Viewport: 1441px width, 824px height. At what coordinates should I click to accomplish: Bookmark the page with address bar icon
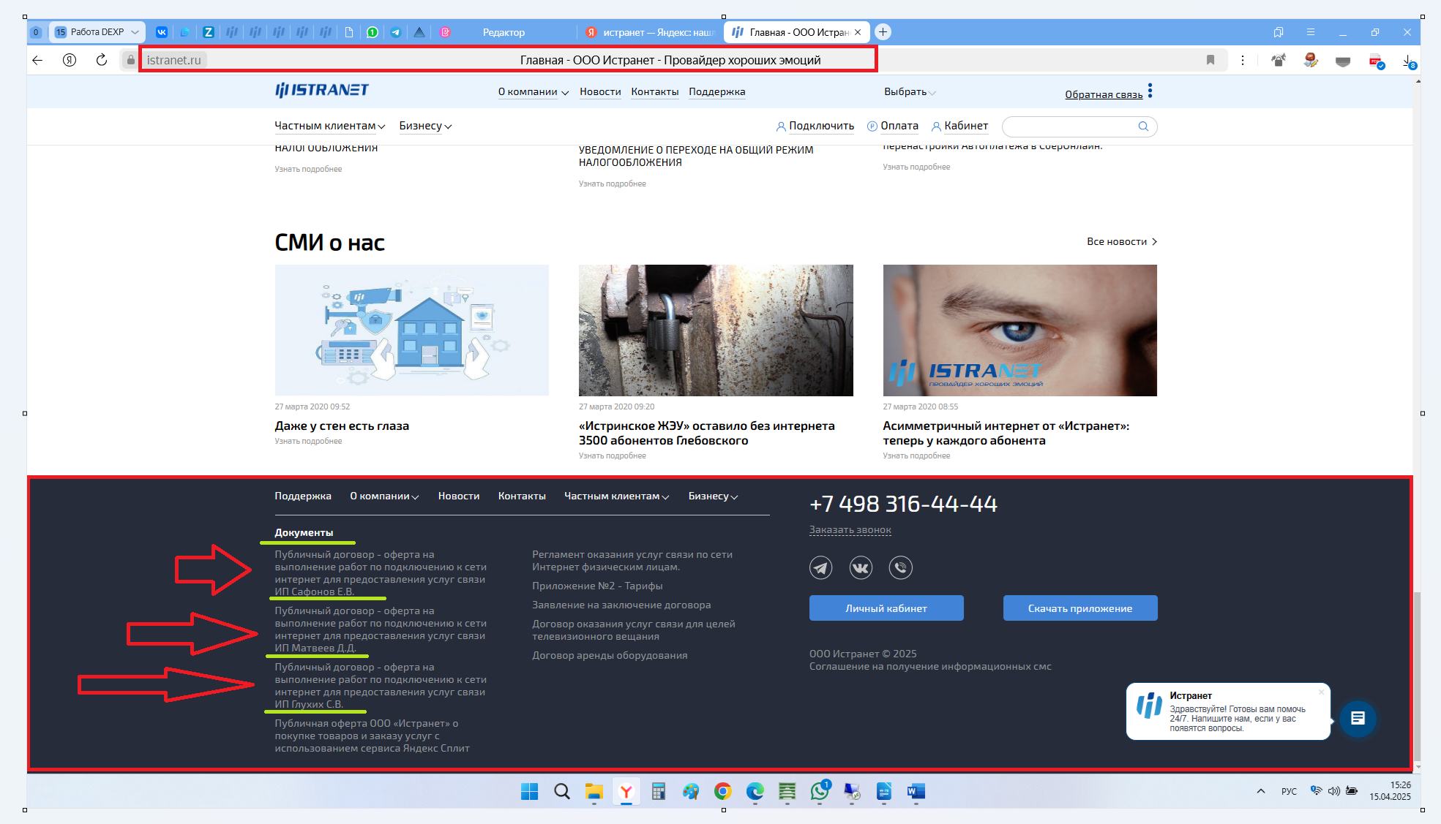1210,60
